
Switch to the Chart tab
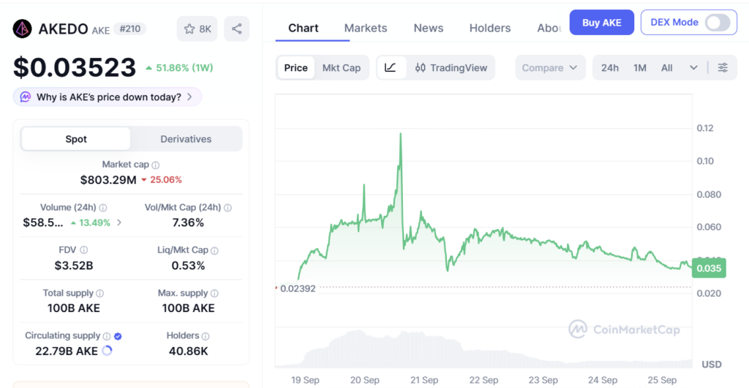point(304,29)
